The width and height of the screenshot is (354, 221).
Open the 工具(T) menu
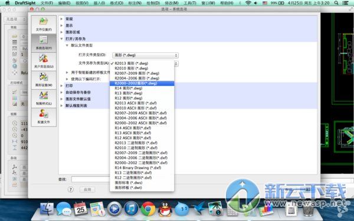point(191,3)
